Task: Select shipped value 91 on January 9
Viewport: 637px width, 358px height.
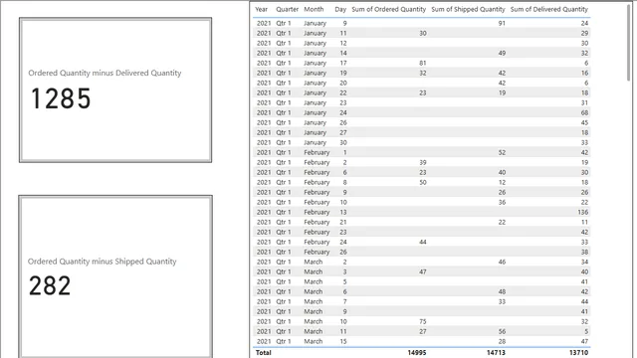Action: pos(502,23)
